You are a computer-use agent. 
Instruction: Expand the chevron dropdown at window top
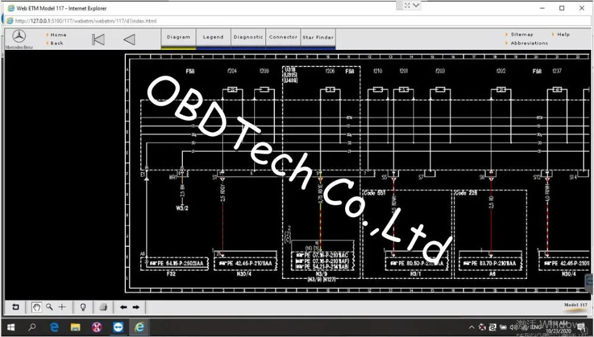coord(416,5)
